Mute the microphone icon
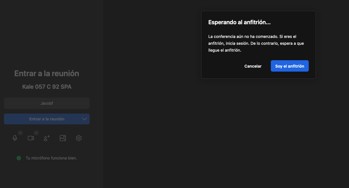349x188 pixels. coord(15,138)
